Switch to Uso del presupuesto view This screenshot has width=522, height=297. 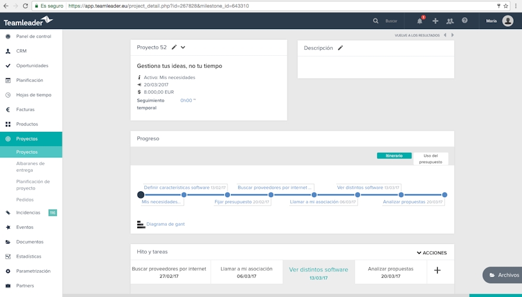431,159
